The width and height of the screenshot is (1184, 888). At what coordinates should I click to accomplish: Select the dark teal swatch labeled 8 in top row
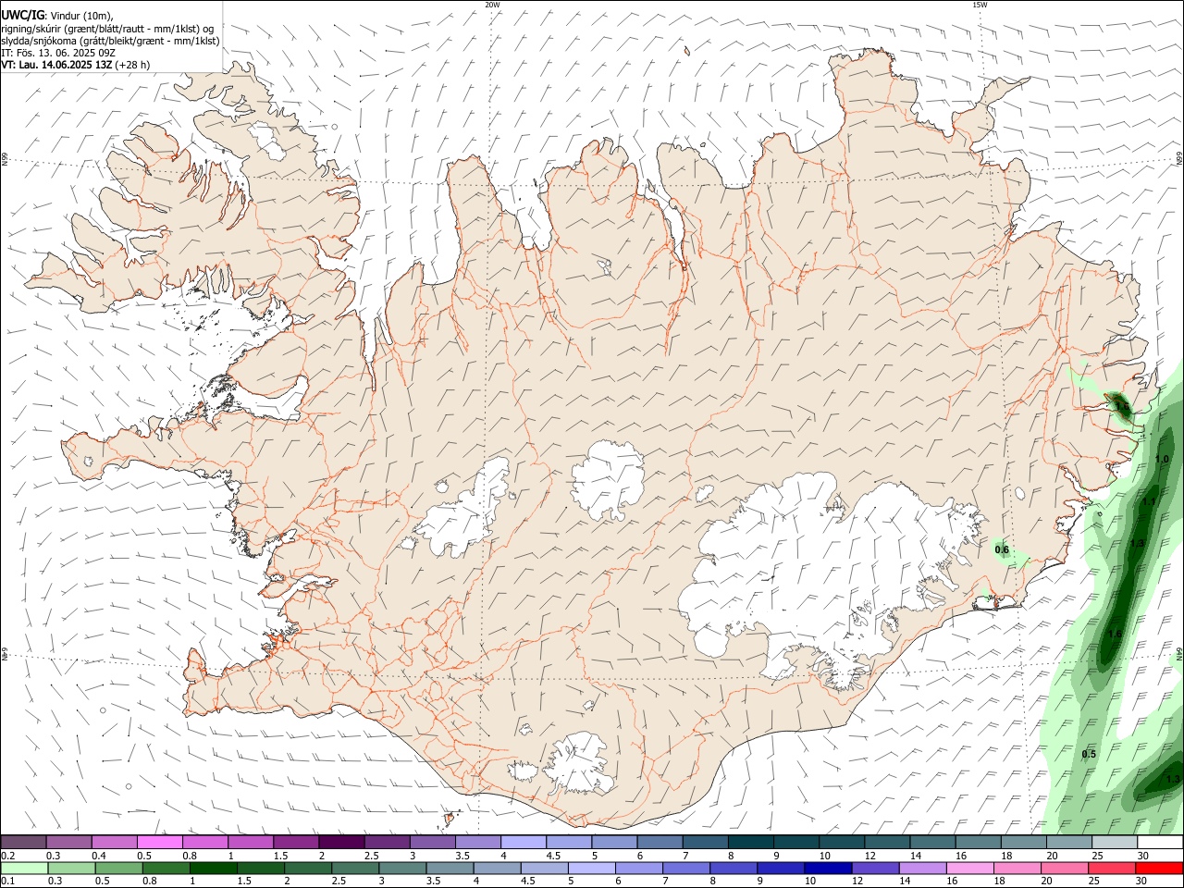pos(751,842)
